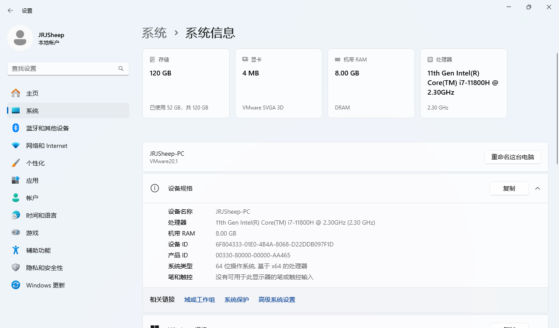This screenshot has height=328, width=559.
Task: Click the 辅助功能 accessibility icon
Action: pos(16,250)
